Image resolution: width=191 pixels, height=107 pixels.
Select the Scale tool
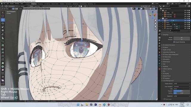[x=3, y=27]
